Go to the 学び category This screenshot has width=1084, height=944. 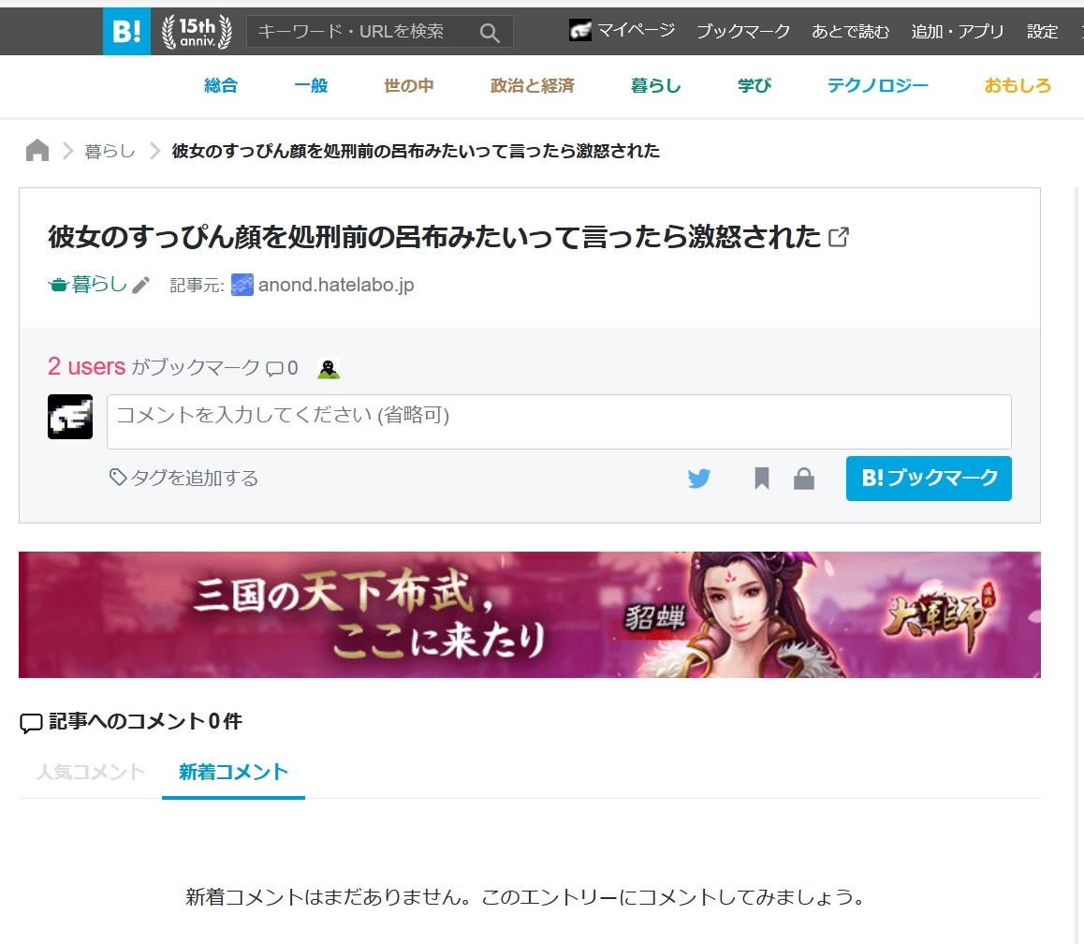(754, 85)
